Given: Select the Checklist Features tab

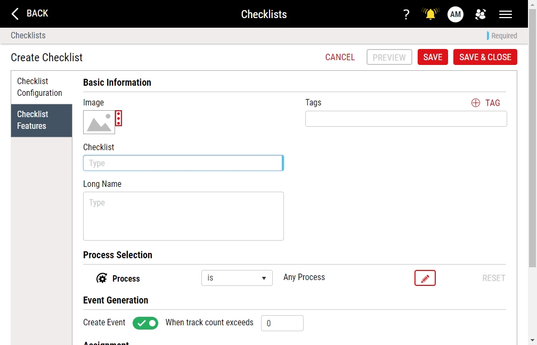Looking at the screenshot, I should (x=42, y=120).
